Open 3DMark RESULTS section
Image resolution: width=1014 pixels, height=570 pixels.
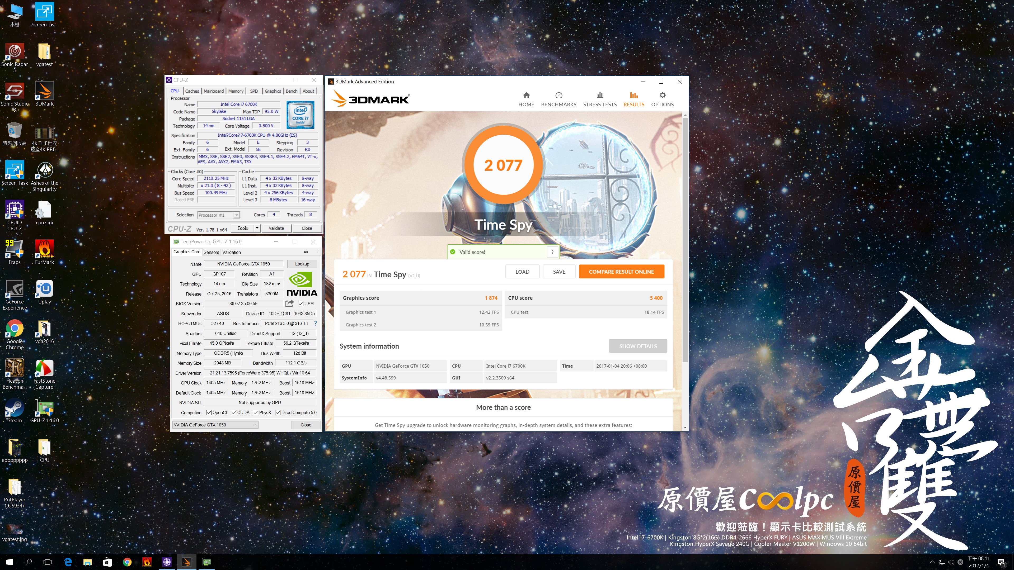tap(633, 99)
